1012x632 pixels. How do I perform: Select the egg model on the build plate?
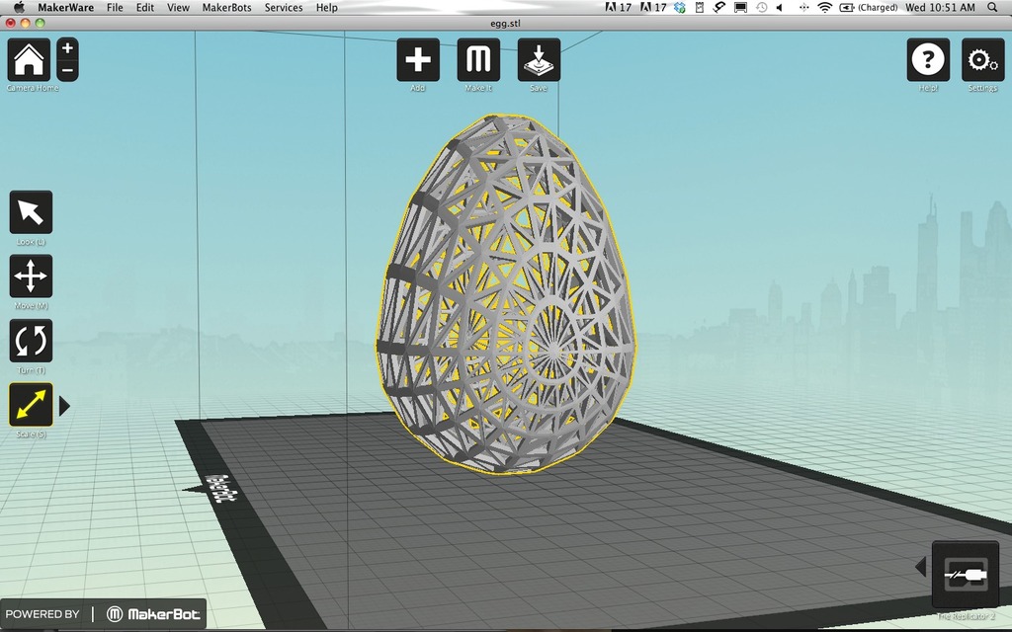point(505,294)
